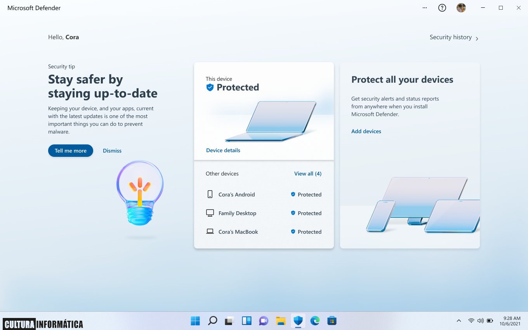Viewport: 528px width, 330px height.
Task: Open Task View on taskbar
Action: (x=229, y=321)
